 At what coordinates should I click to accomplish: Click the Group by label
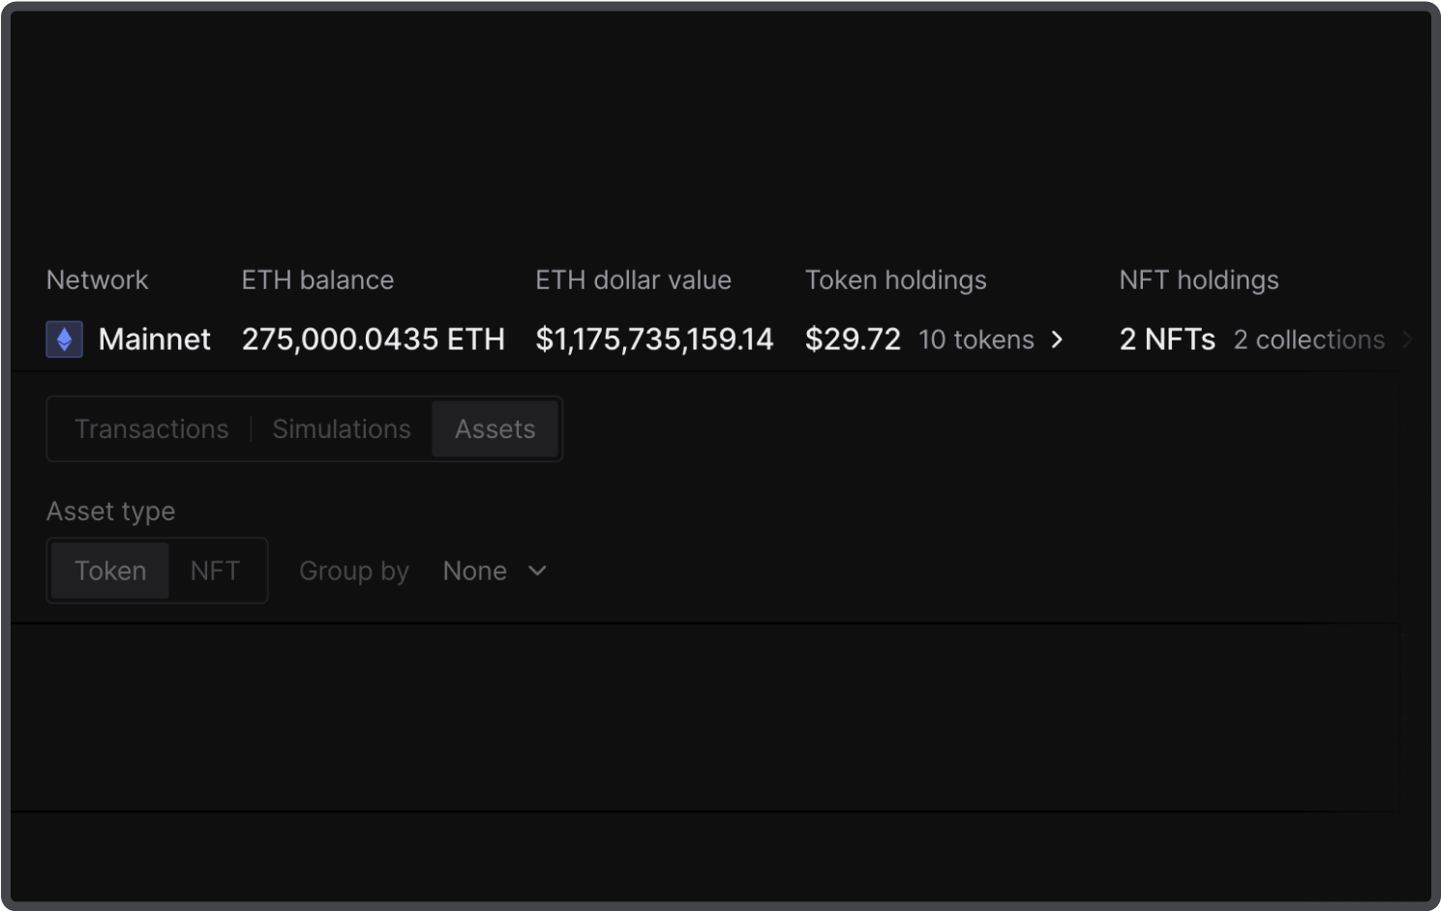coord(354,571)
